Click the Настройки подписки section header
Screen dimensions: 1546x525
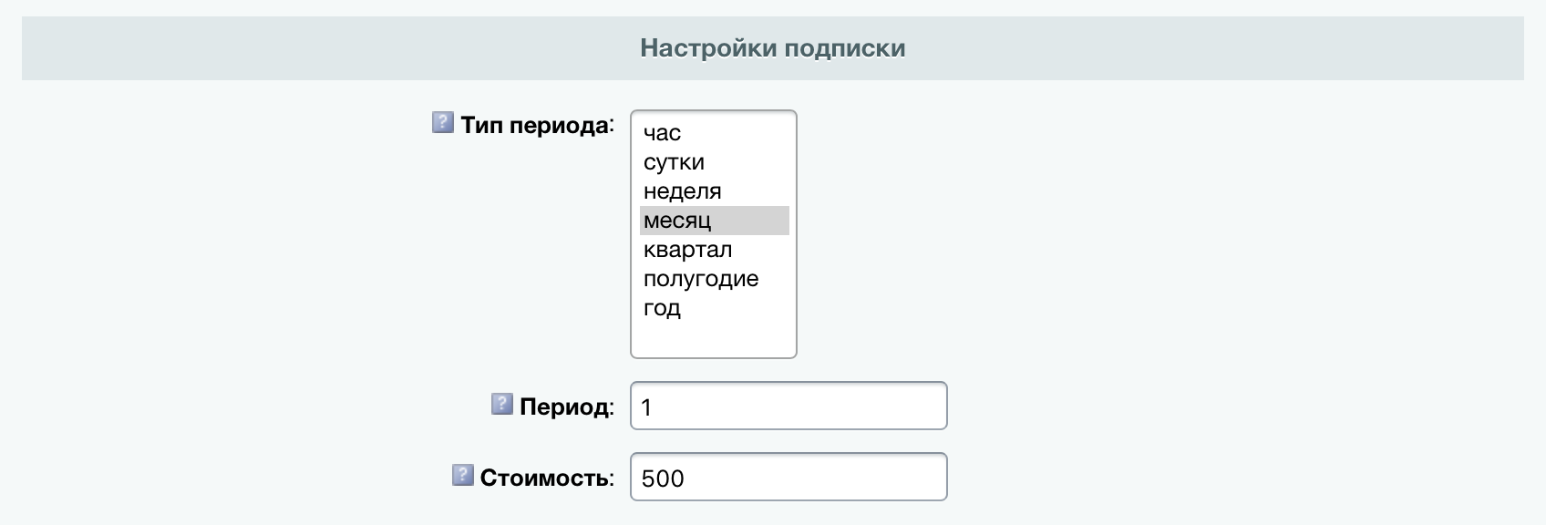773,48
